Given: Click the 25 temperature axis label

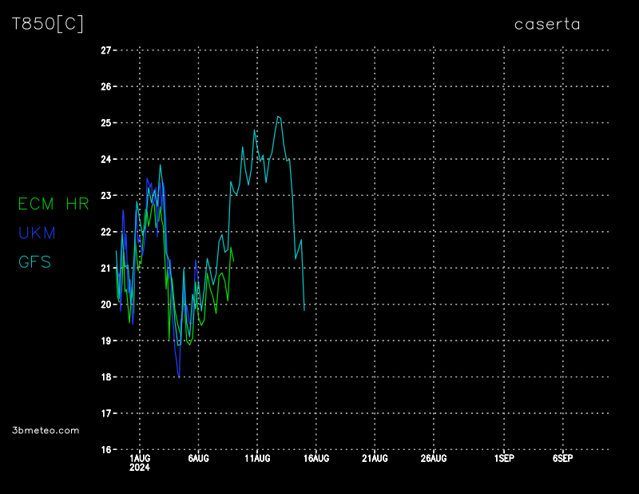Looking at the screenshot, I should click(x=105, y=122).
